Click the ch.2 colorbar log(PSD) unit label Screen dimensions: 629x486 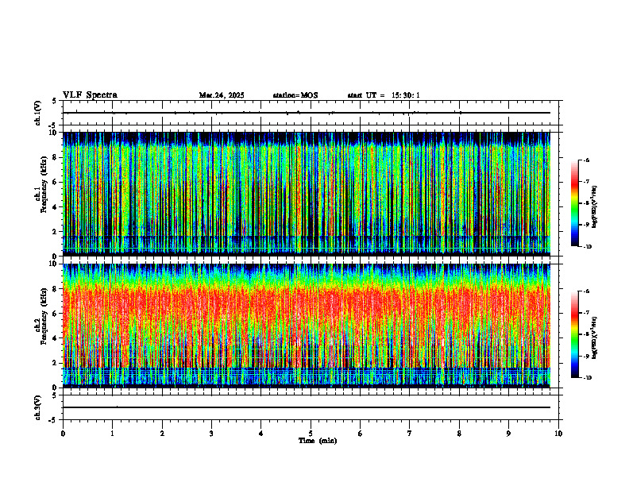click(x=595, y=338)
